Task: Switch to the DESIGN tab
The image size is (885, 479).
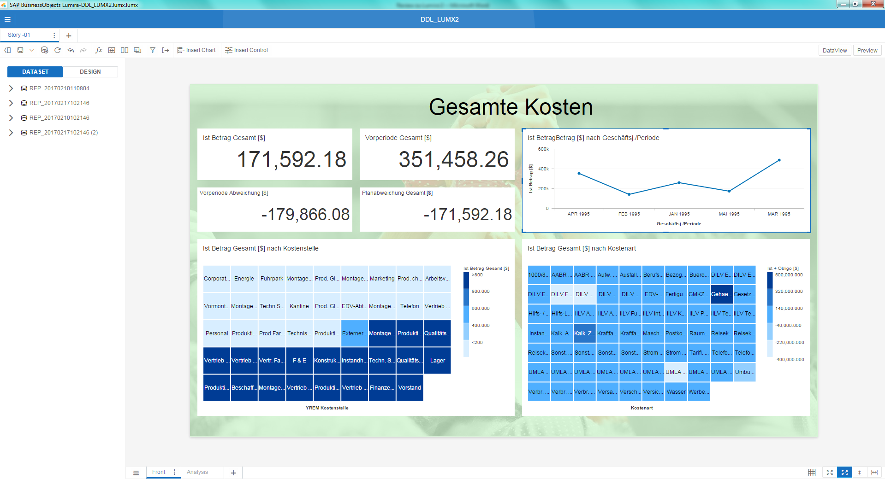Action: tap(90, 72)
